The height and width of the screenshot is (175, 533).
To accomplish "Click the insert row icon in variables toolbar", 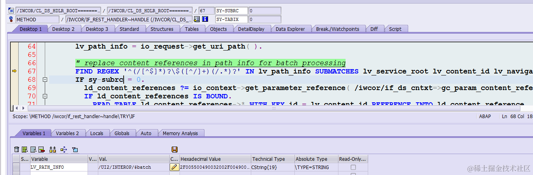I will 25,149.
